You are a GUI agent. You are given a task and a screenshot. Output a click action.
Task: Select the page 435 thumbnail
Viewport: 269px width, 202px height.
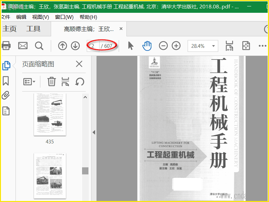coord(50,114)
